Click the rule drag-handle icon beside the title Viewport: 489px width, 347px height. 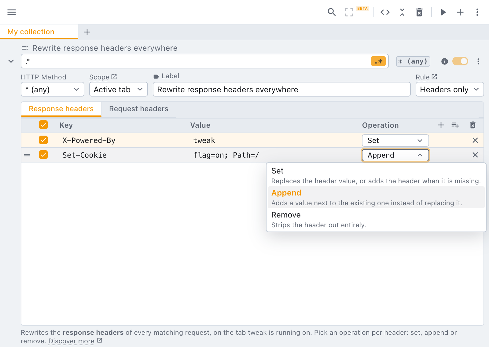coord(25,48)
